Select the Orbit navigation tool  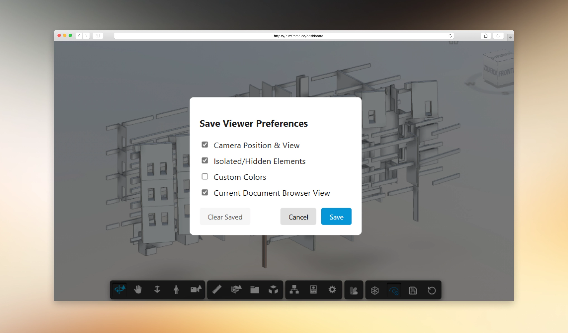[x=119, y=290]
